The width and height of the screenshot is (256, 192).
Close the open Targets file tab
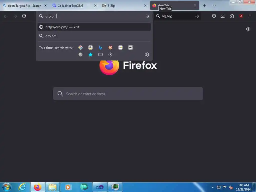tap(45, 5)
